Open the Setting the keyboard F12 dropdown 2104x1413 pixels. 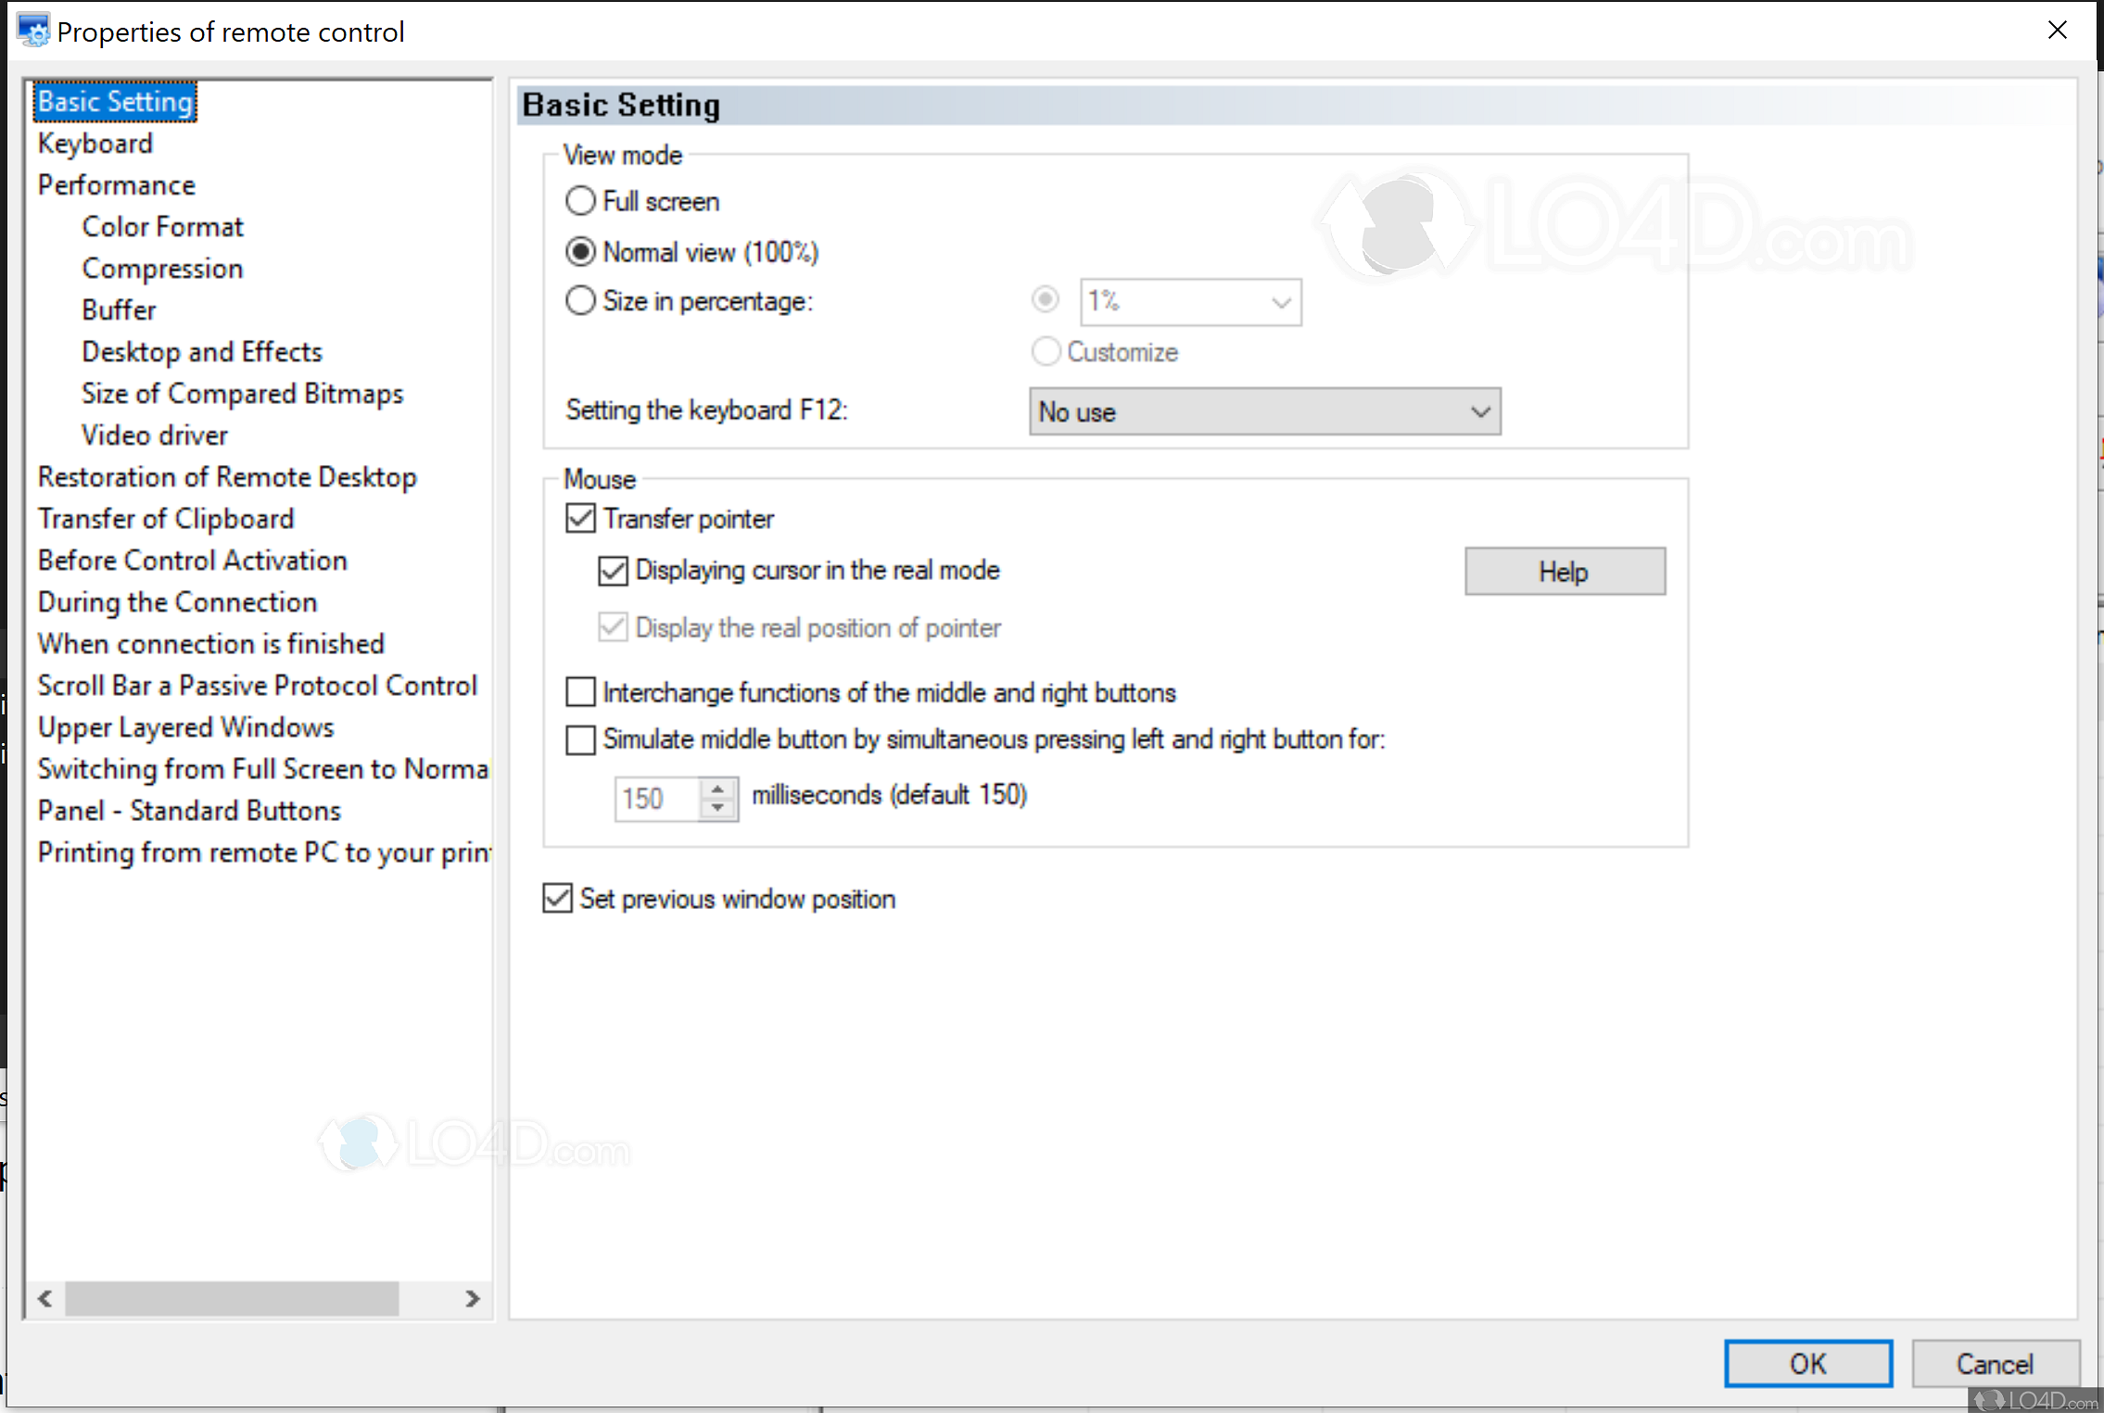tap(1263, 411)
